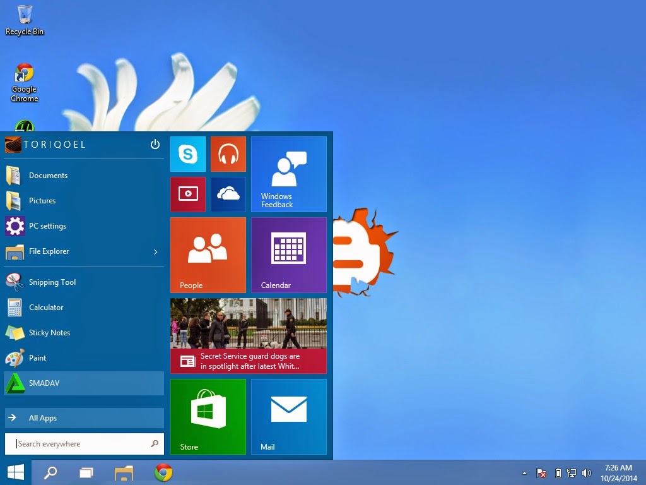Launch the Music tile with headphones icon
Viewport: 646px width, 485px height.
coord(228,153)
